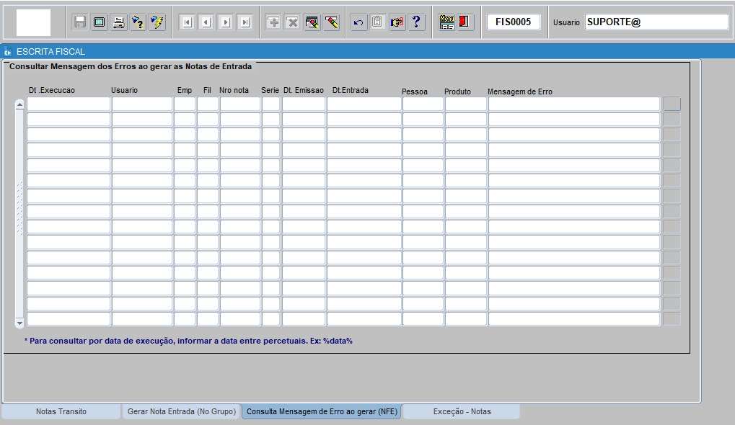Click the Execute Query lightning icon
Image resolution: width=735 pixels, height=425 pixels.
coord(157,22)
